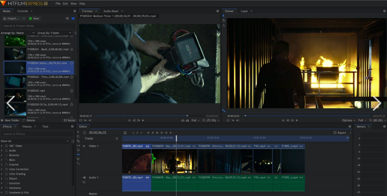Image resolution: width=387 pixels, height=196 pixels.
Task: Switch to the History tab
Action: [27, 126]
